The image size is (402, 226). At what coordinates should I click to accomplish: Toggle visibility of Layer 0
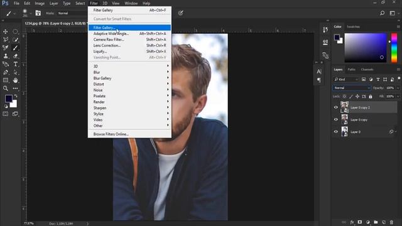336,132
